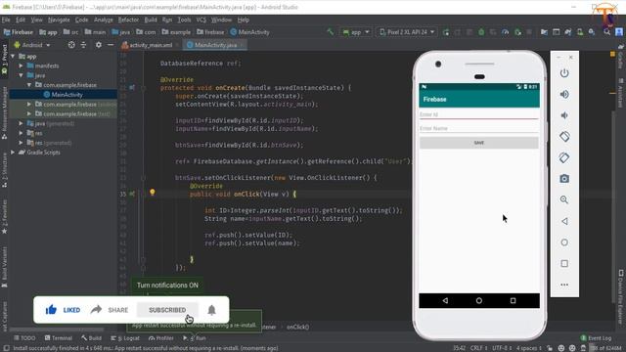Open the Profiler tool window
This screenshot has width=626, height=352.
click(161, 338)
